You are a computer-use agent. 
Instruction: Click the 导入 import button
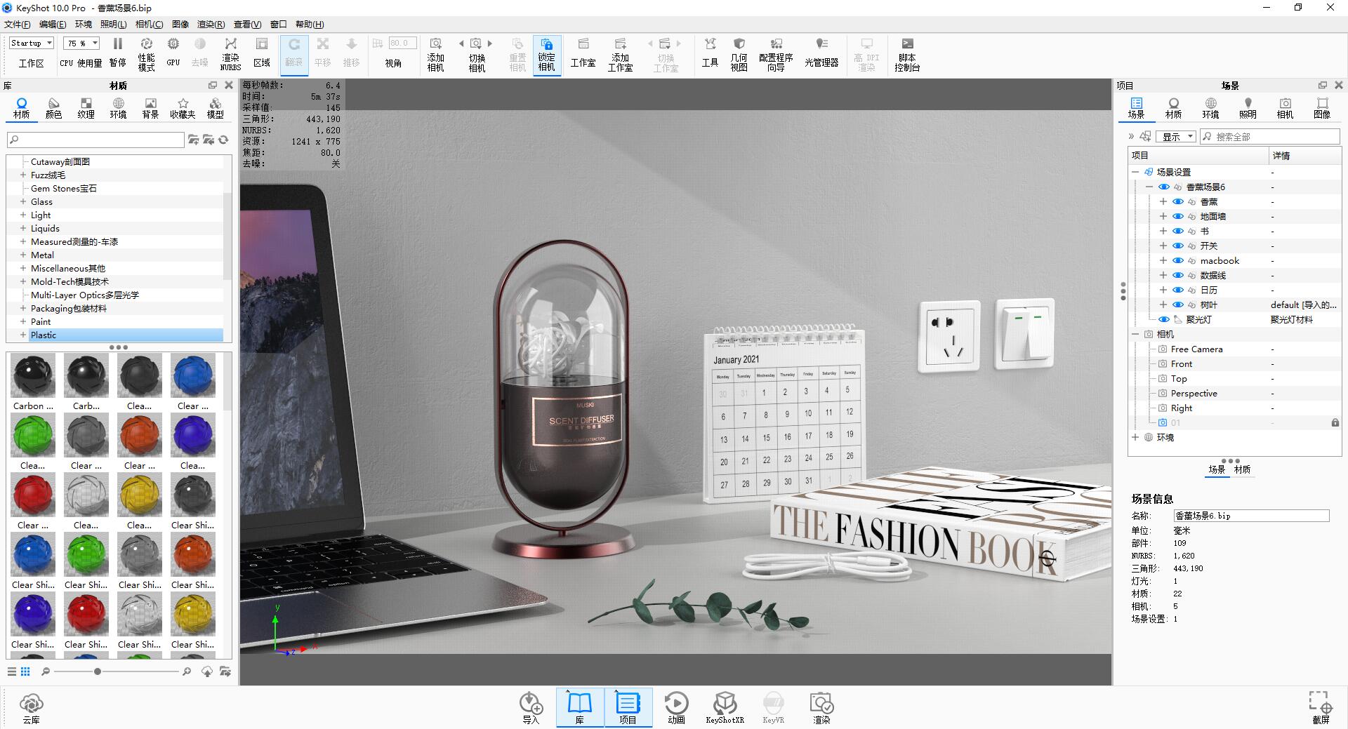coord(531,707)
